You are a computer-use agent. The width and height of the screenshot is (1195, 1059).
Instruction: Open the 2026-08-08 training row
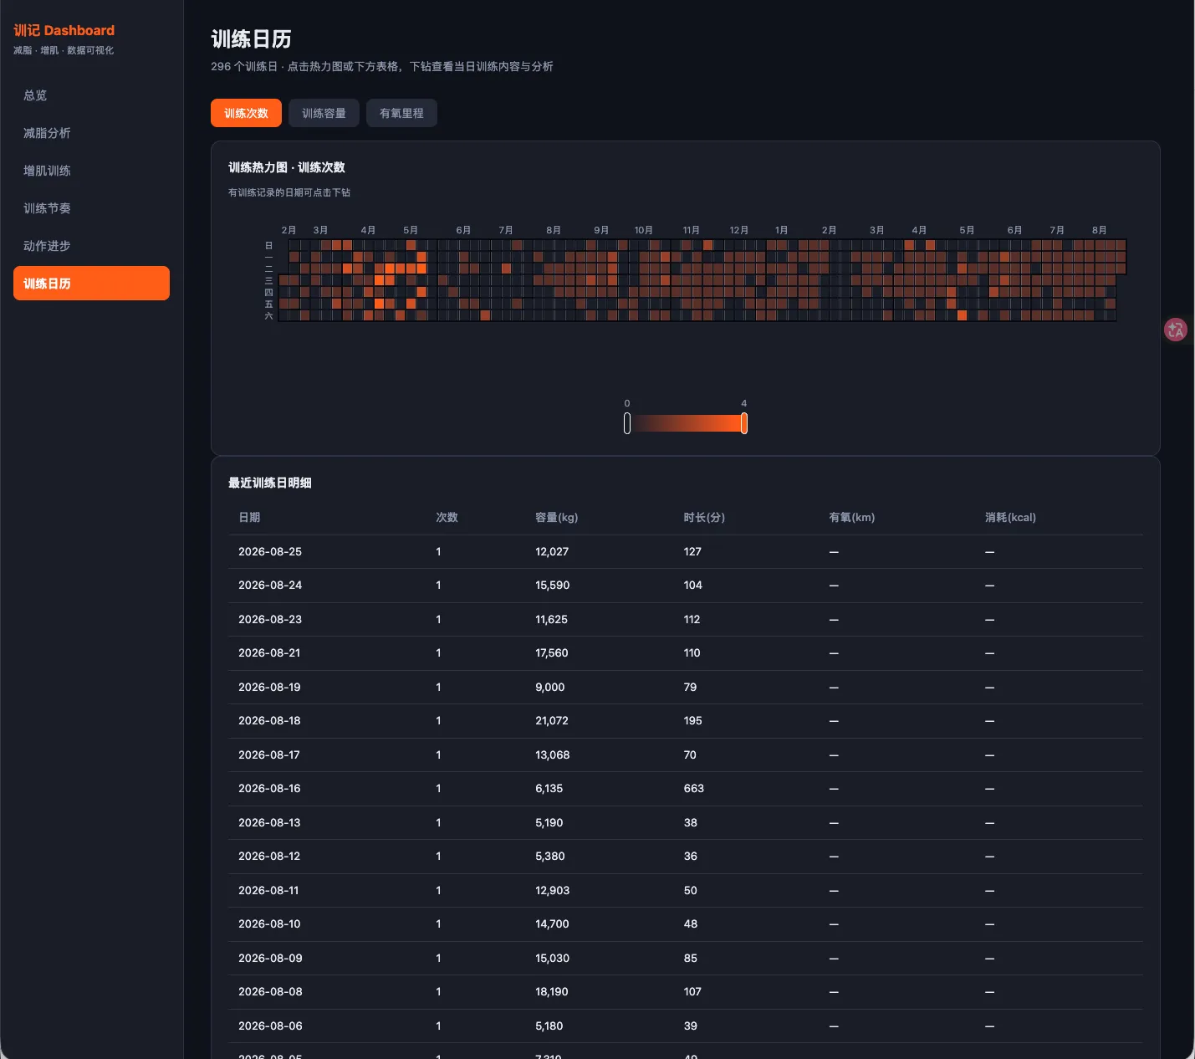coord(686,992)
